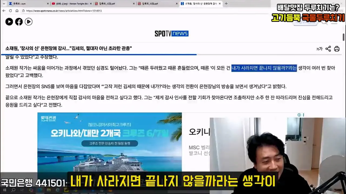Go back to the previous page
346x194 pixels.
coord(4,11)
